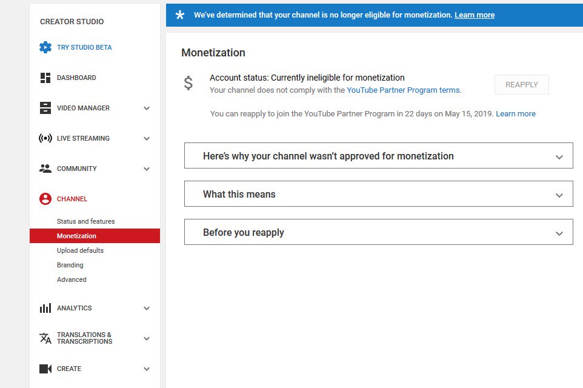Expand the Translations & Transcriptions chevron

(x=147, y=338)
